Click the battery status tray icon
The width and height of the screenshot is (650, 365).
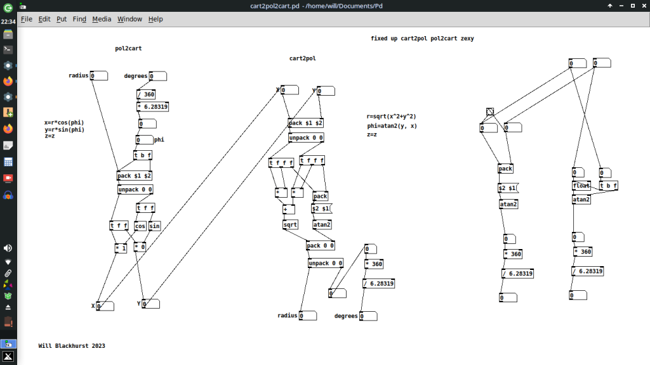pyautogui.click(x=8, y=321)
